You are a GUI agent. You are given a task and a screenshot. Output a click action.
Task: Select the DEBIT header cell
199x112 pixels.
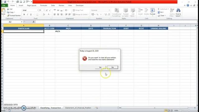126,28
